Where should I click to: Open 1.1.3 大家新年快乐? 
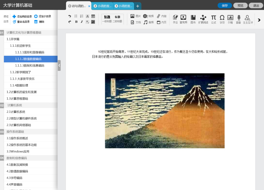(31, 79)
